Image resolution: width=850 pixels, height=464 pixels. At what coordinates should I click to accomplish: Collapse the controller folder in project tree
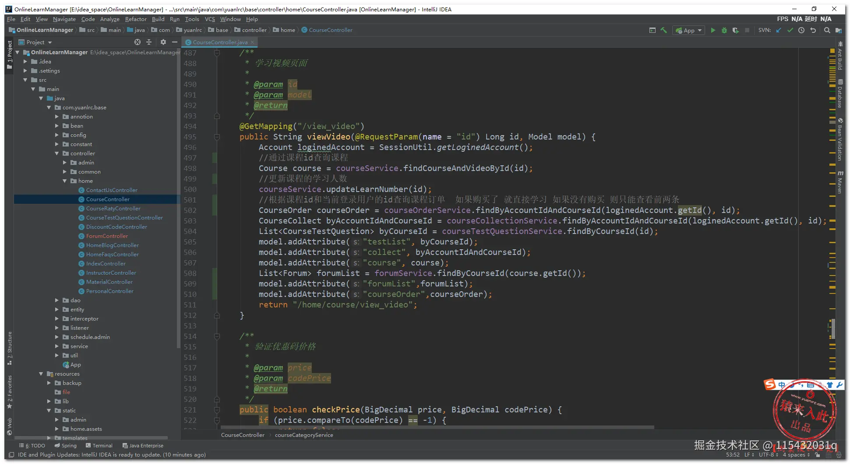[x=57, y=154]
